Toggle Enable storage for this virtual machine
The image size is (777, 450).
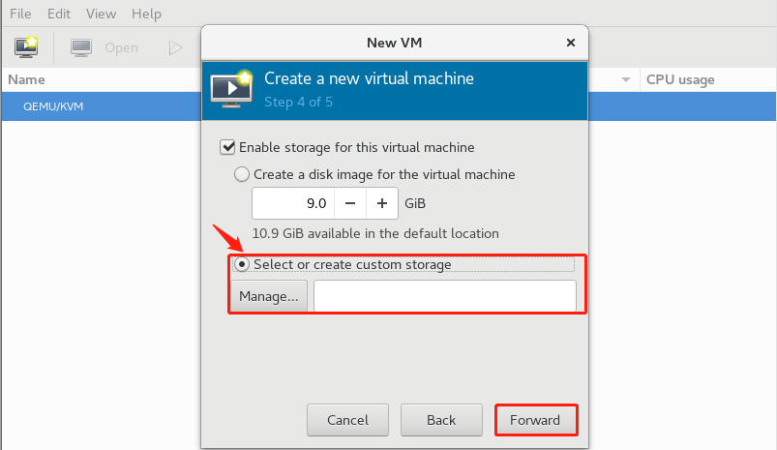[228, 147]
